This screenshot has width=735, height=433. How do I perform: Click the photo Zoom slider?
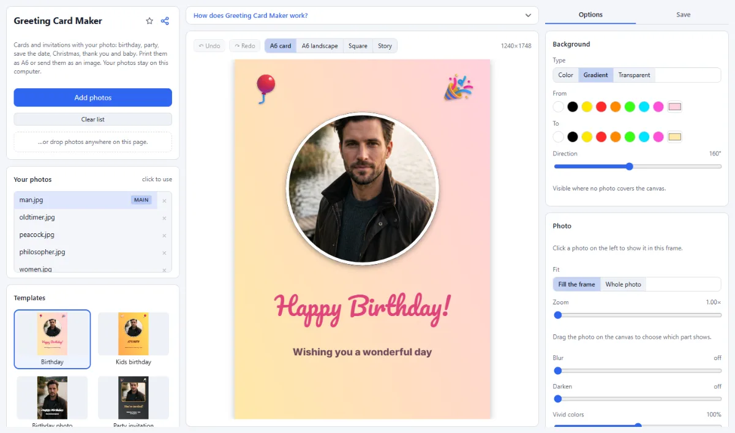tap(637, 315)
